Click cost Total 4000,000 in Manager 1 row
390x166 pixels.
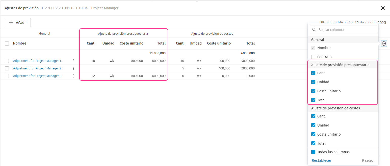pos(248,61)
